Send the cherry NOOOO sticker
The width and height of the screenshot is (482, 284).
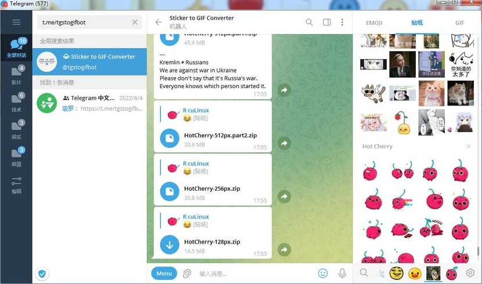click(x=432, y=228)
